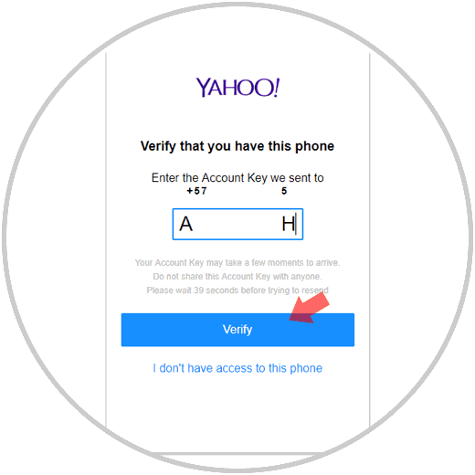Click the trailing digit 5 of the phone number
This screenshot has height=475, width=475.
point(284,191)
